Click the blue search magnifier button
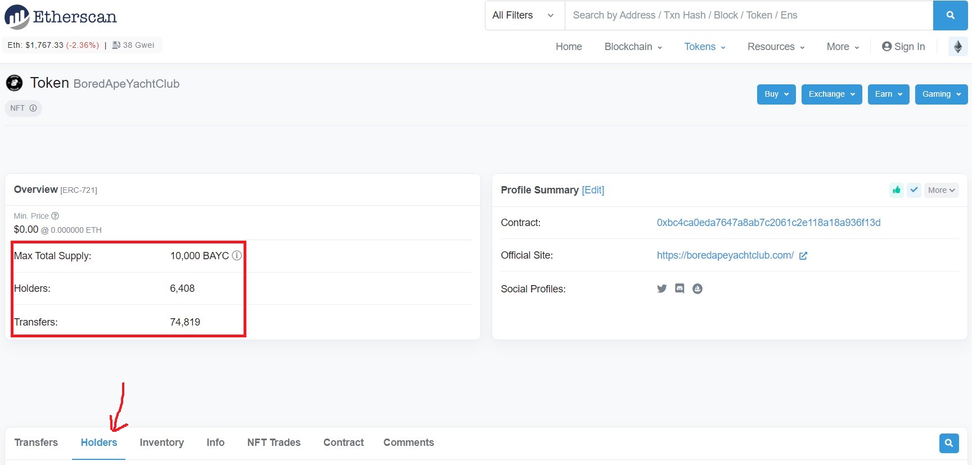The width and height of the screenshot is (972, 465). [950, 15]
